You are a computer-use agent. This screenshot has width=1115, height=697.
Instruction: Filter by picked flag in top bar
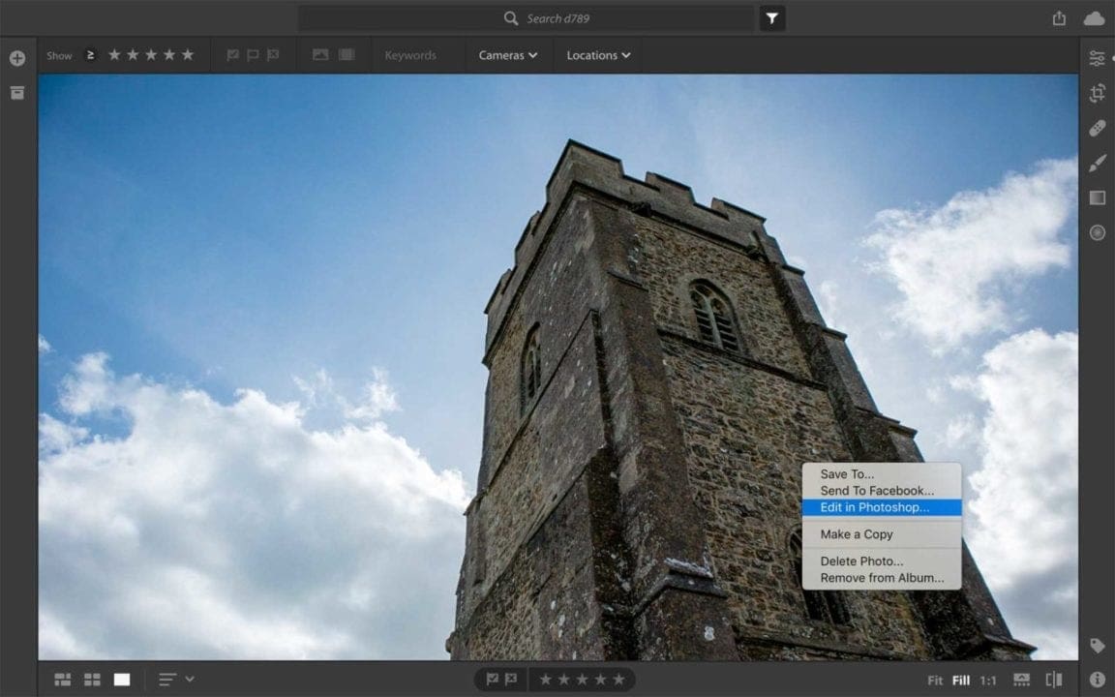[232, 55]
